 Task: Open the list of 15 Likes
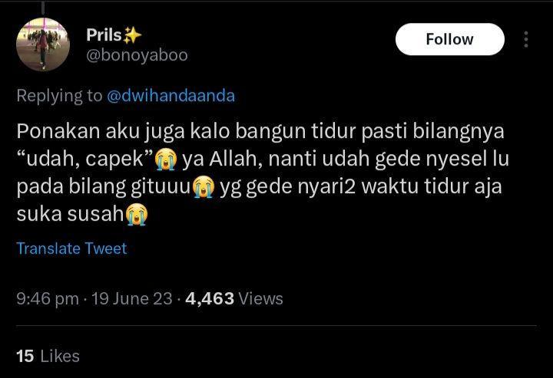(x=48, y=357)
